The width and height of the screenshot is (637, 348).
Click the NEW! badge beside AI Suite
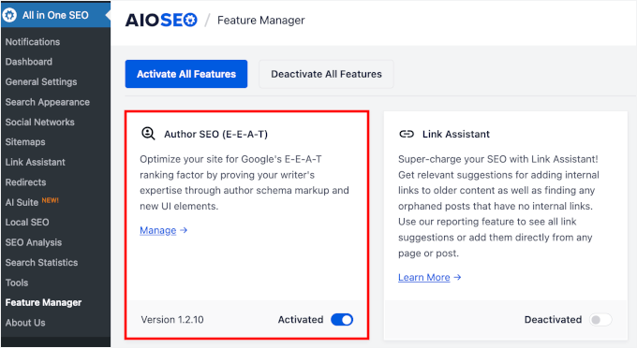51,200
